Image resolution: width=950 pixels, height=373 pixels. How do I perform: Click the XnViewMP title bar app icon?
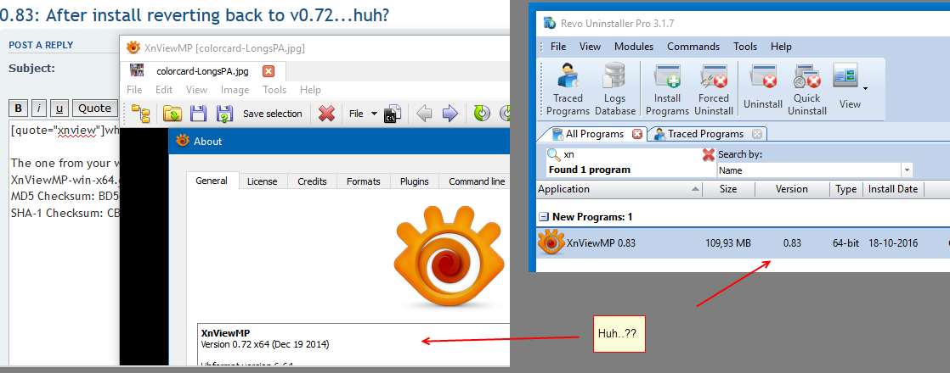pos(133,47)
